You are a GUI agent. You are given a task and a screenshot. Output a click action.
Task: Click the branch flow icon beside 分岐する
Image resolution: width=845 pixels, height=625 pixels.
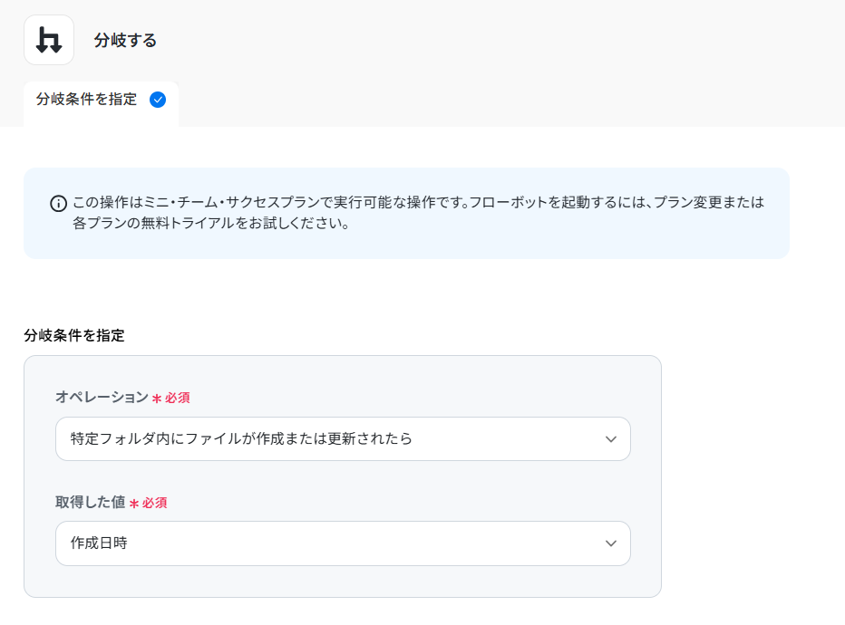point(49,40)
